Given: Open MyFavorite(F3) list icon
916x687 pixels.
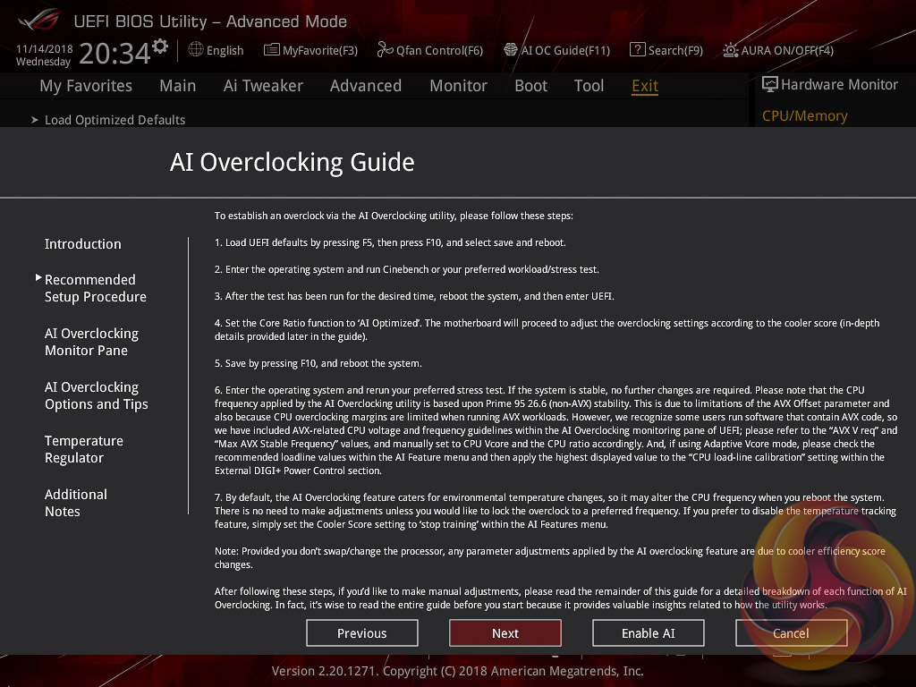Looking at the screenshot, I should point(272,50).
